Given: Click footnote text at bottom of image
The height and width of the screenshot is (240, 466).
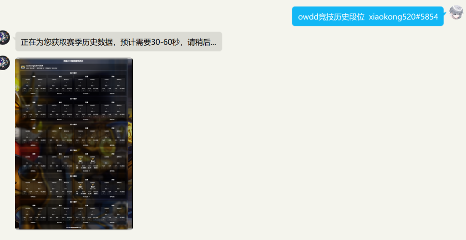Looking at the screenshot, I should click(x=74, y=226).
